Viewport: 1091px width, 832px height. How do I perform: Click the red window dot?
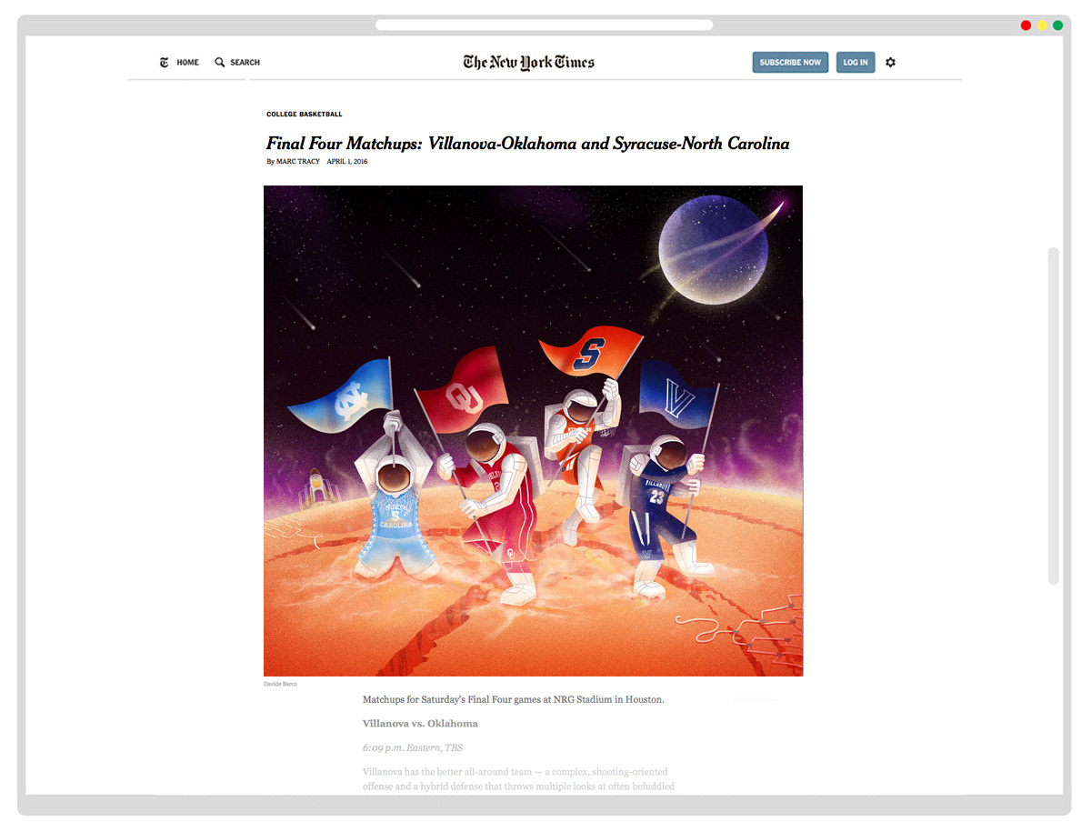coord(1026,25)
